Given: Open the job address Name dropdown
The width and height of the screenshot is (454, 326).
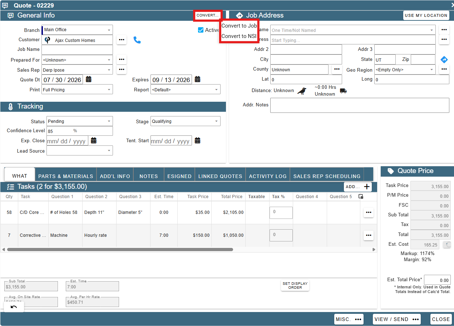Looking at the screenshot, I should [353, 30].
